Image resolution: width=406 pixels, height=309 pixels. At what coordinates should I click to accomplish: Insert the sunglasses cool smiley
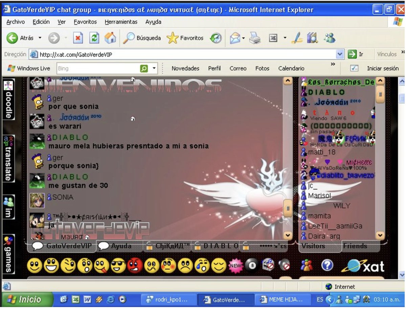pyautogui.click(x=118, y=266)
